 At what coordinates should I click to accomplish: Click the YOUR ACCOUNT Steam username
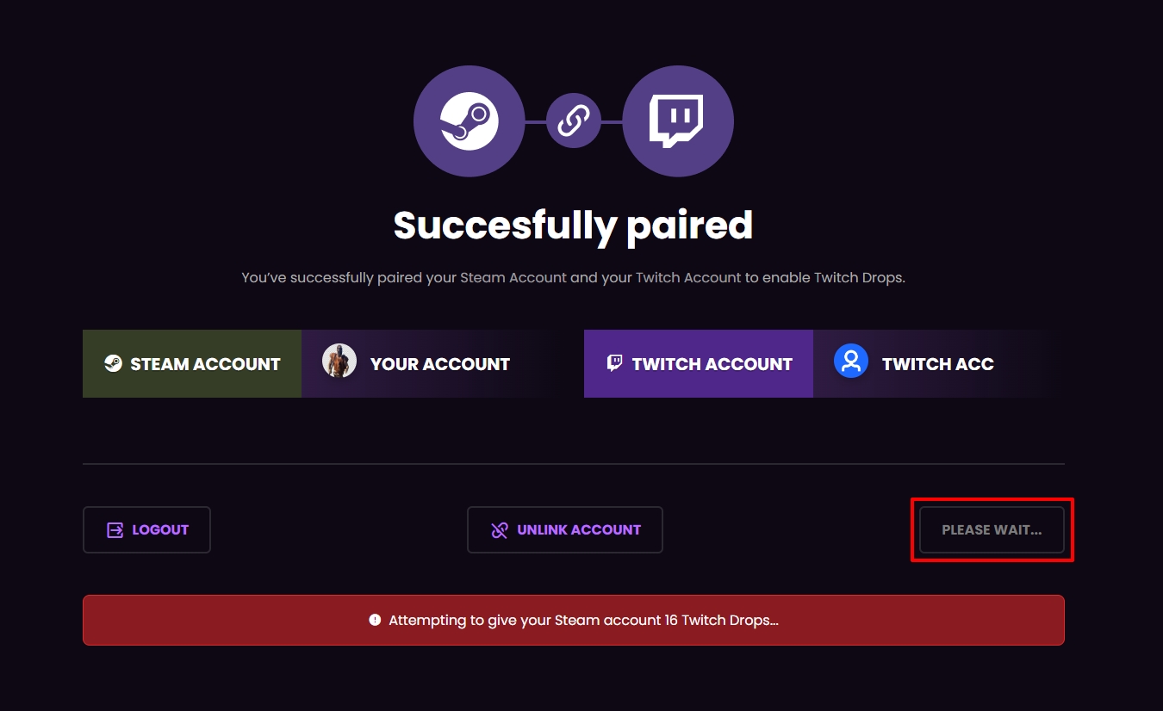pos(439,364)
